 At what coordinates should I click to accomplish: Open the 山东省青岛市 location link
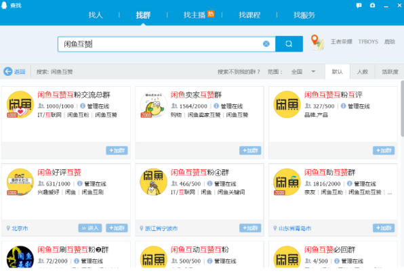295,228
